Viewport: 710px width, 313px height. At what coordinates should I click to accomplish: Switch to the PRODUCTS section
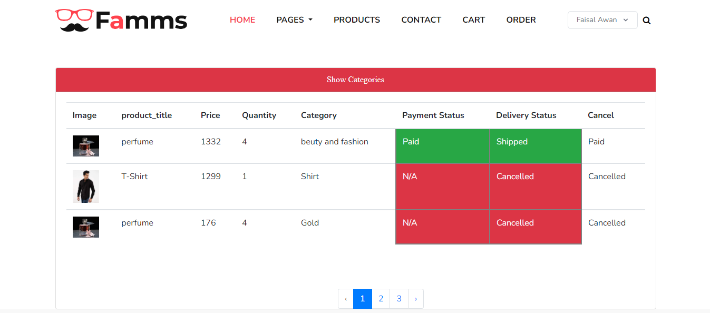357,20
